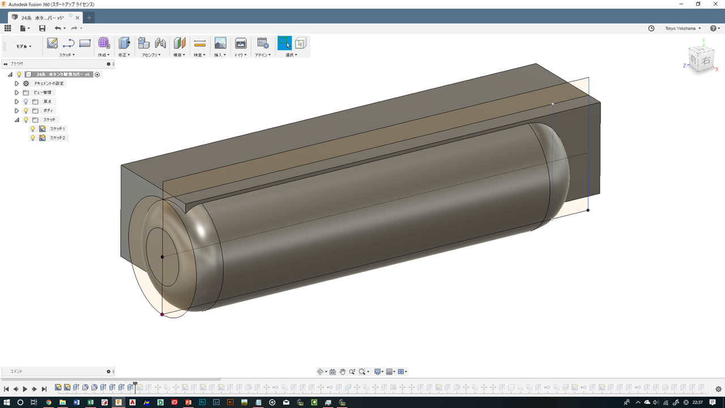This screenshot has width=725, height=408.
Task: Expand the ドキュメントの設定 tree node
Action: (17, 83)
